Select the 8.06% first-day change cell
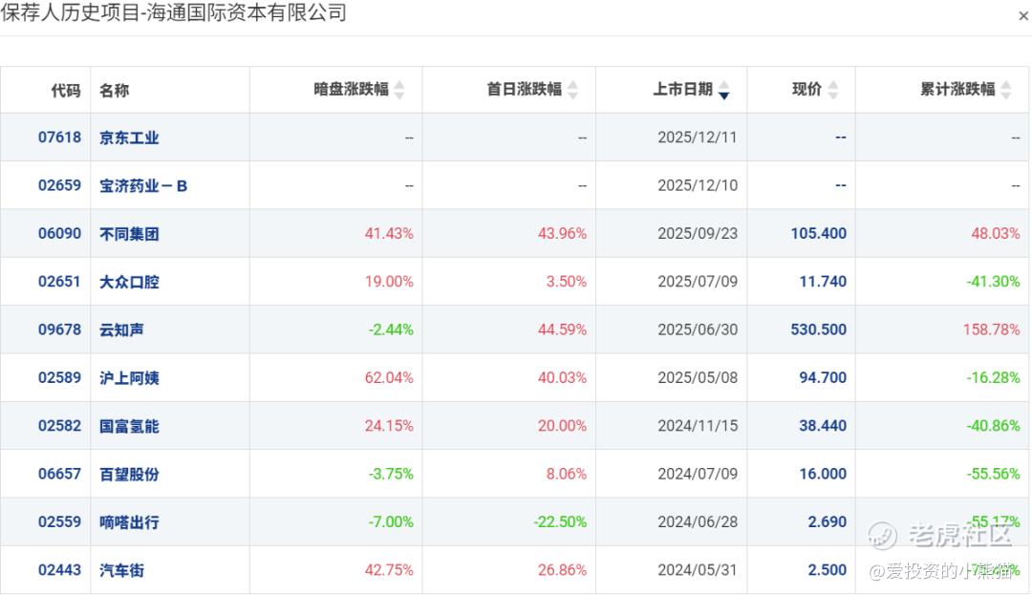 click(566, 474)
